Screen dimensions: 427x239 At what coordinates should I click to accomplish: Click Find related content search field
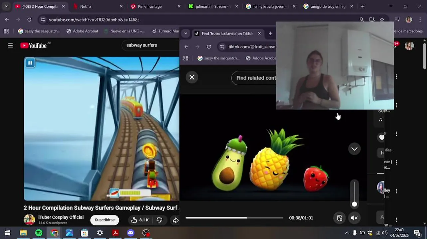(254, 78)
